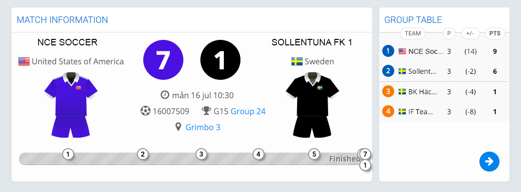Select NCE Soccer row in group table
521x192 pixels.
click(x=444, y=51)
